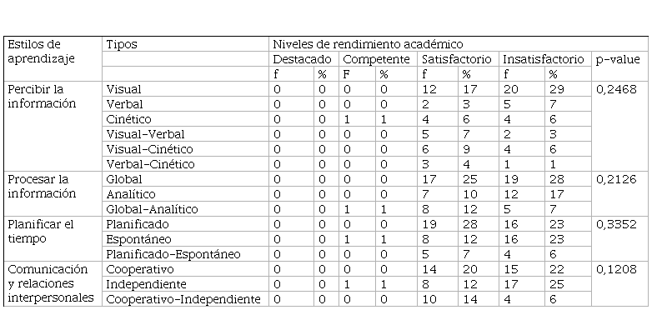Click the 'Insatisfactorio' column heading
The image size is (652, 310).
click(545, 59)
